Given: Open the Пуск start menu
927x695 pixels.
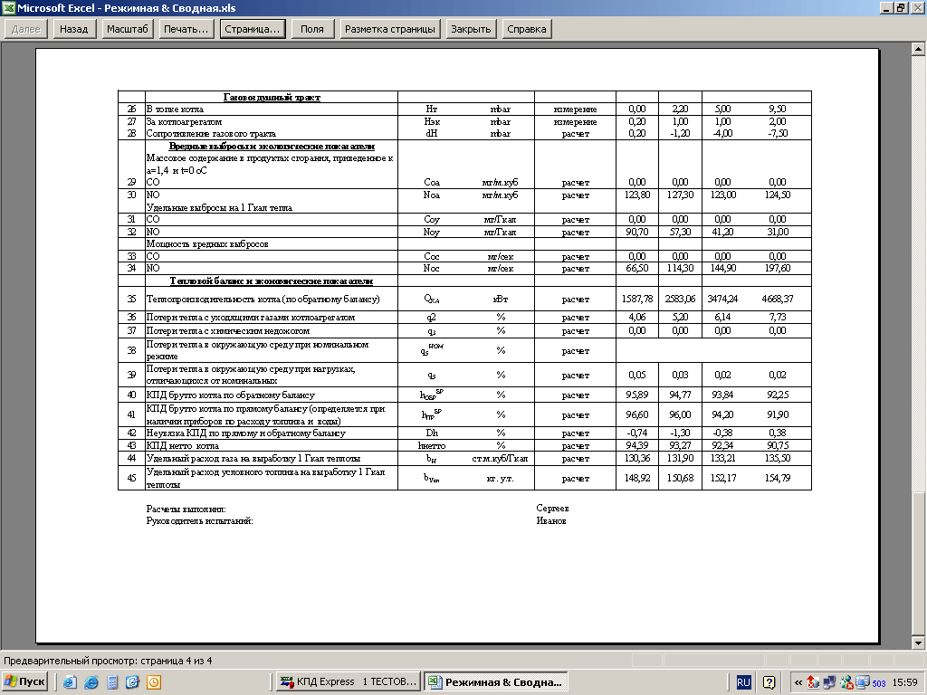Looking at the screenshot, I should [x=25, y=682].
